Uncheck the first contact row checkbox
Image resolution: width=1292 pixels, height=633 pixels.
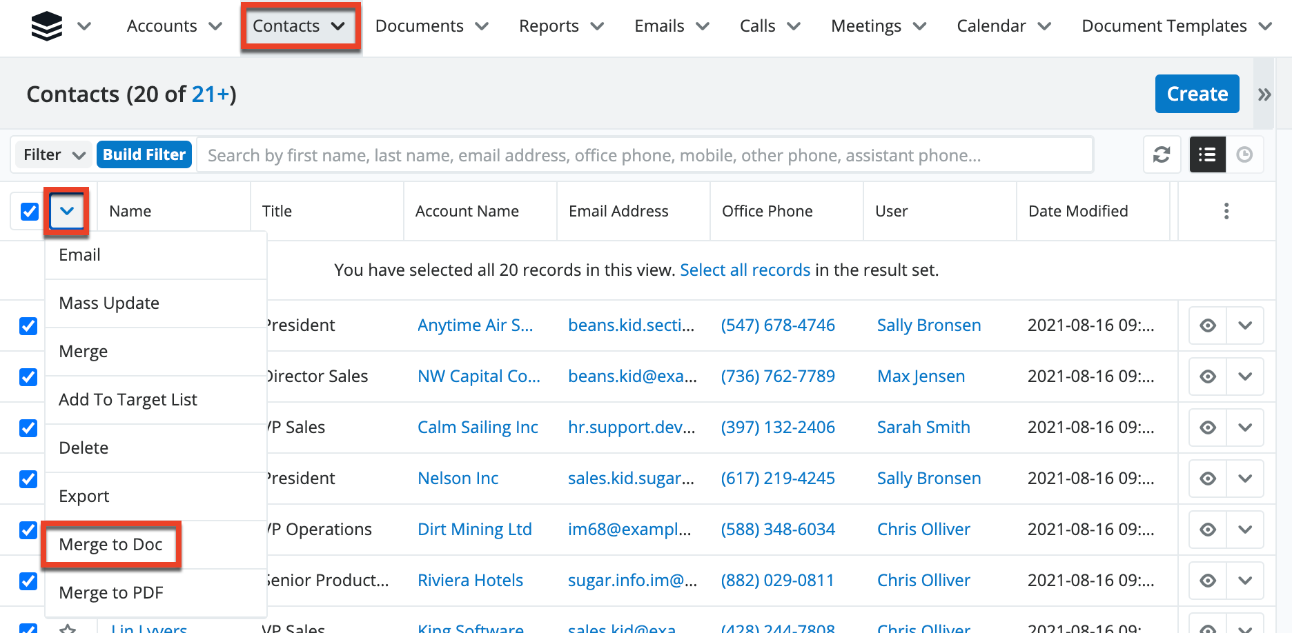28,325
